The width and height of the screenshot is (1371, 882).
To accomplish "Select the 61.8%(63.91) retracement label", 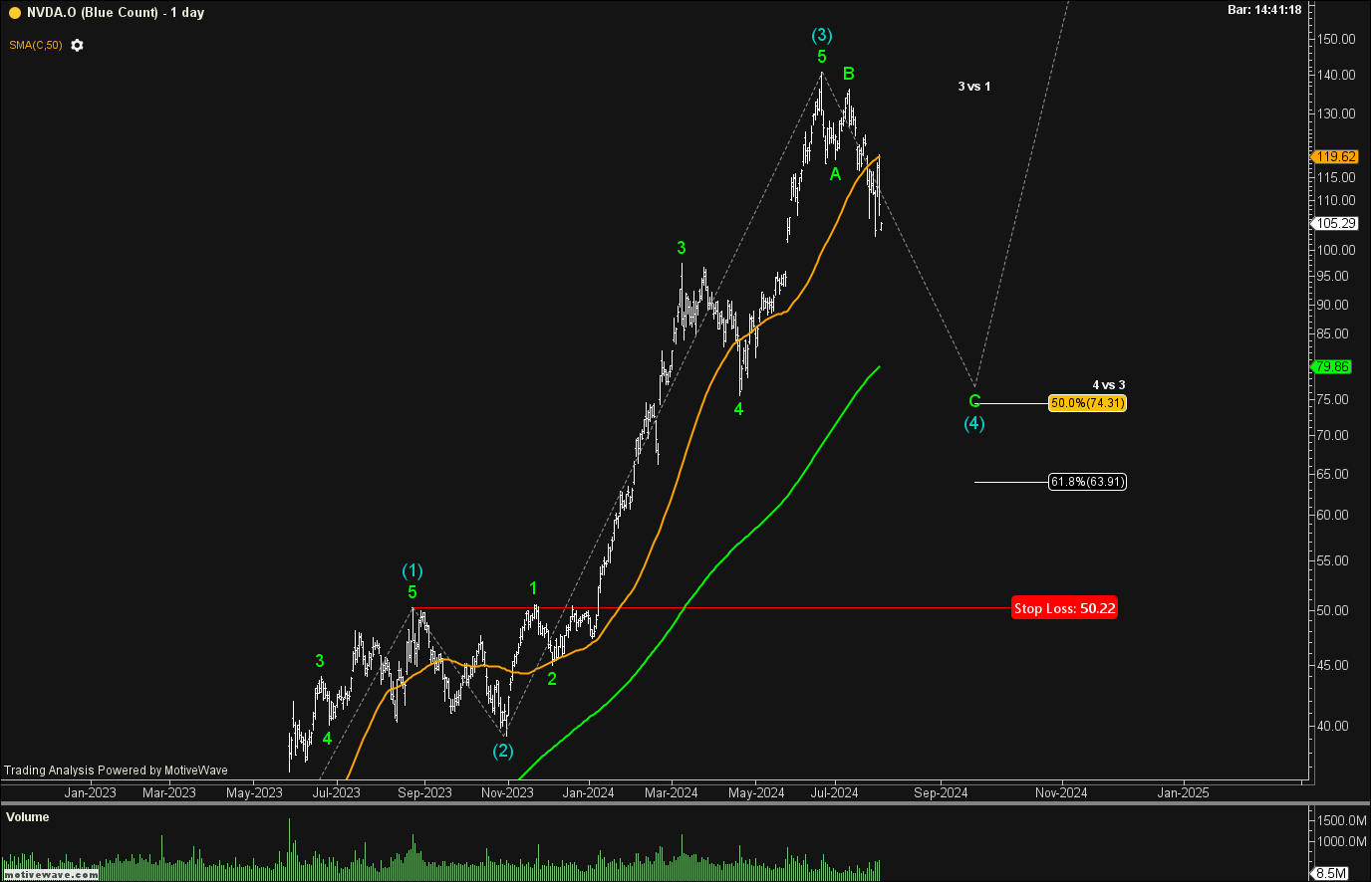I will (x=1087, y=482).
